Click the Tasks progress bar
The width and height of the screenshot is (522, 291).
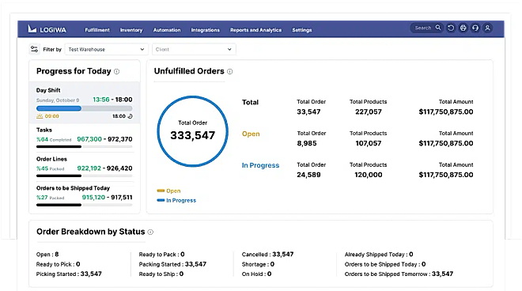pyautogui.click(x=84, y=146)
